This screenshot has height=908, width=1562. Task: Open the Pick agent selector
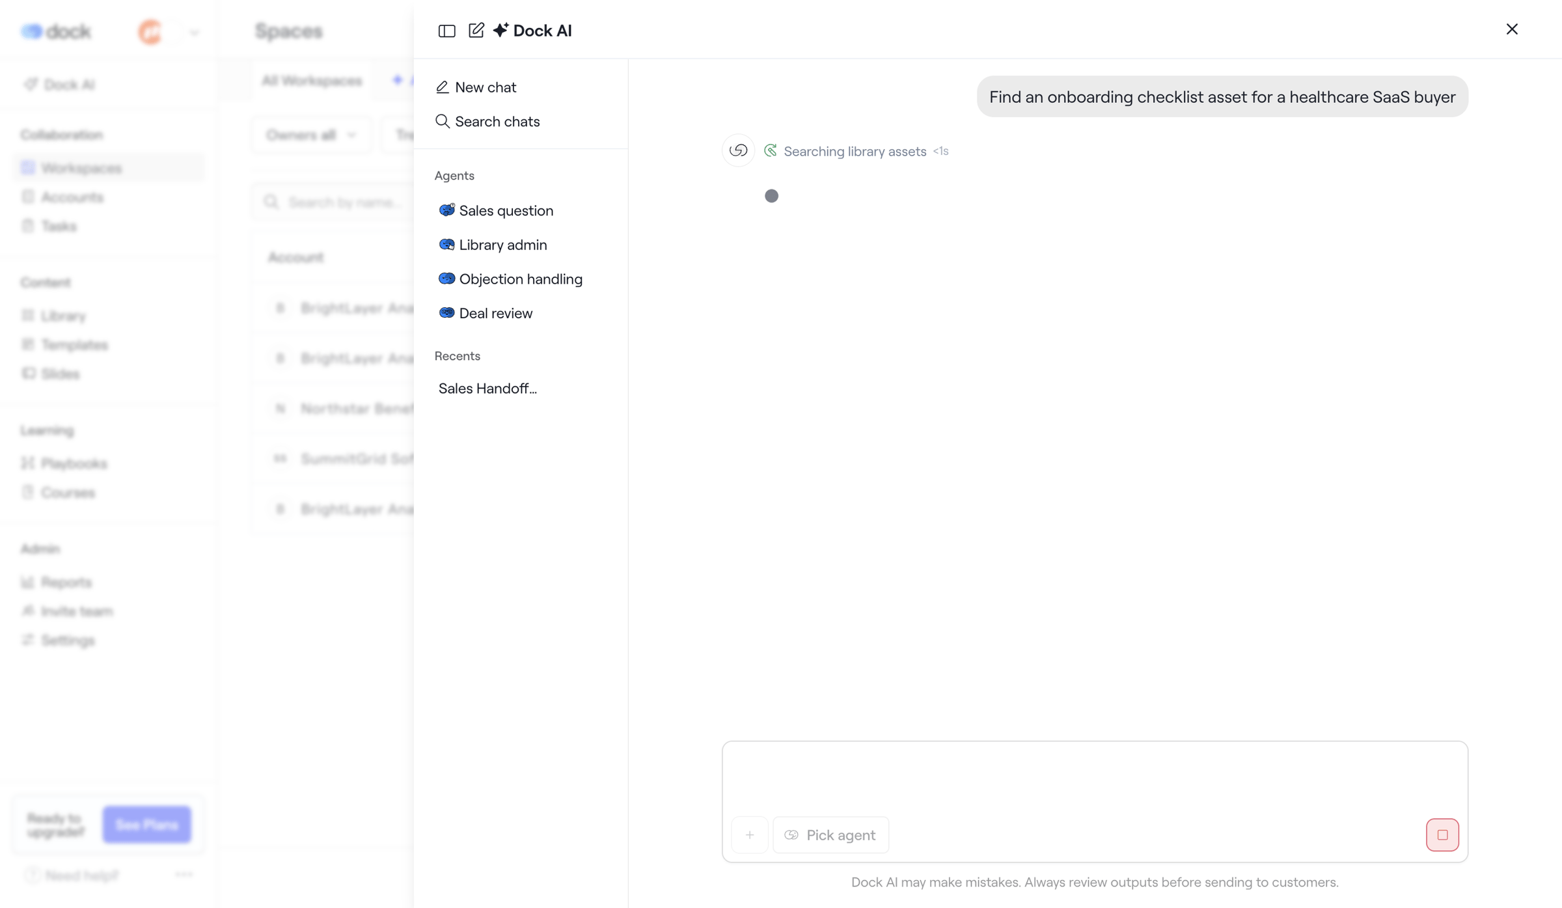point(830,835)
